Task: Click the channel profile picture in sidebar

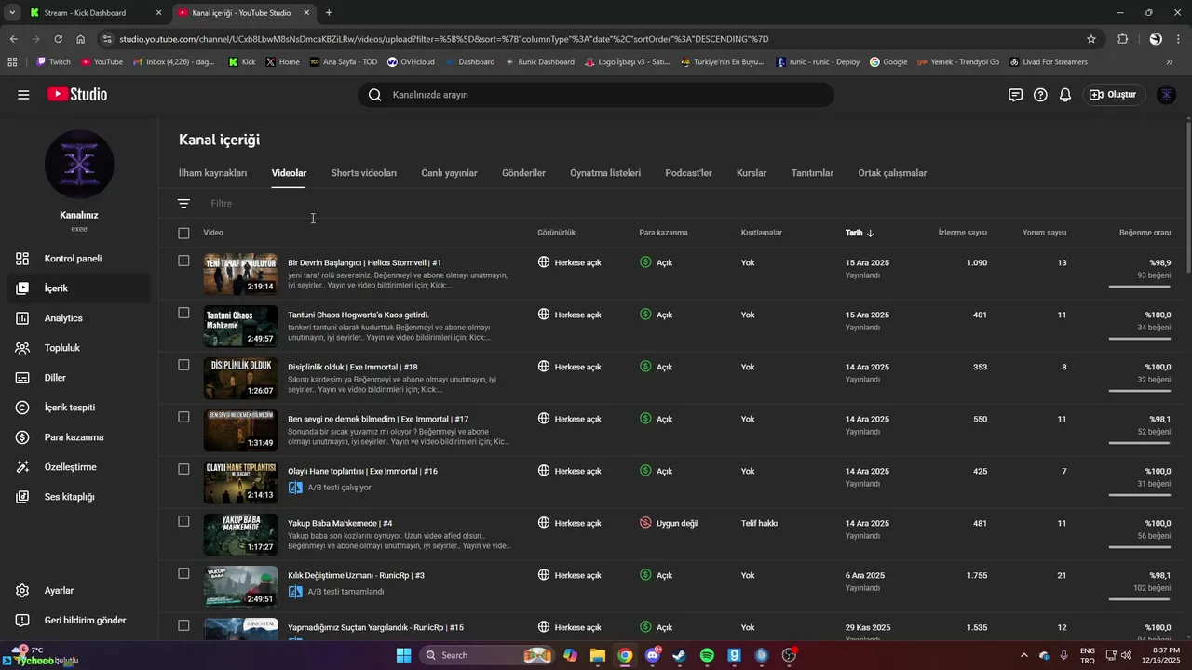Action: (79, 165)
